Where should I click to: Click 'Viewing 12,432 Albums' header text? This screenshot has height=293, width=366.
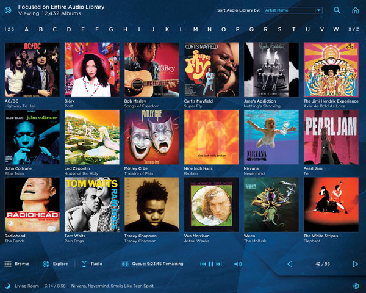(x=49, y=13)
